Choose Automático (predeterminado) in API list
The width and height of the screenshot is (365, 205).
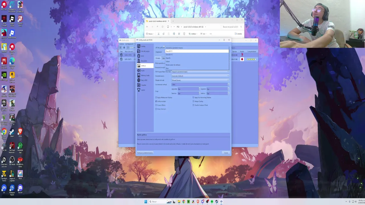point(197,48)
